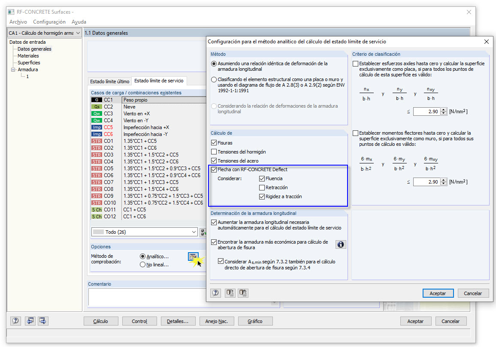Toggle Flecha con RF-CONCRETE Deflect checkbox
Image resolution: width=496 pixels, height=347 pixels.
coord(214,169)
